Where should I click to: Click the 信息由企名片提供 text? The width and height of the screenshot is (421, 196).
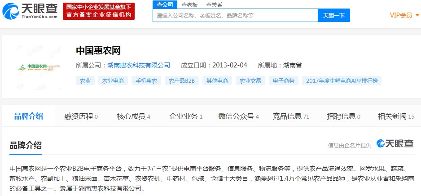pyautogui.click(x=350, y=145)
